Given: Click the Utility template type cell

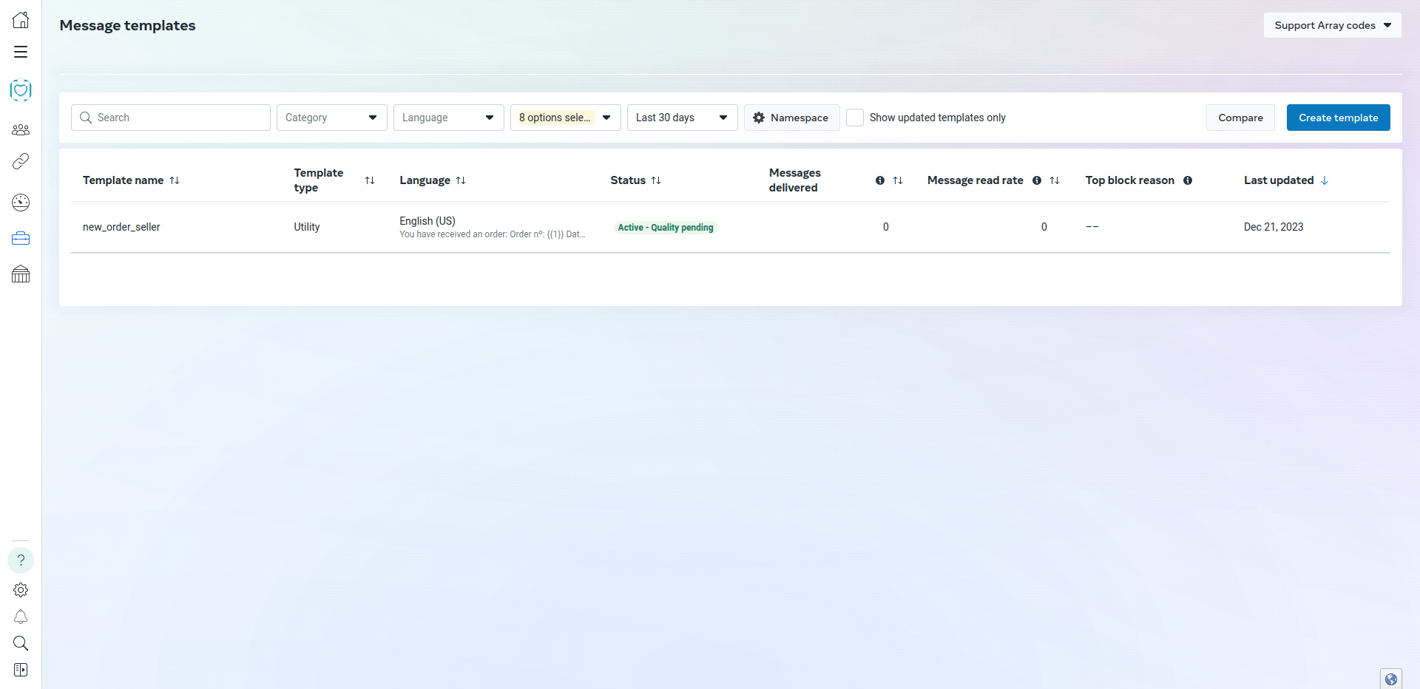Looking at the screenshot, I should 307,227.
